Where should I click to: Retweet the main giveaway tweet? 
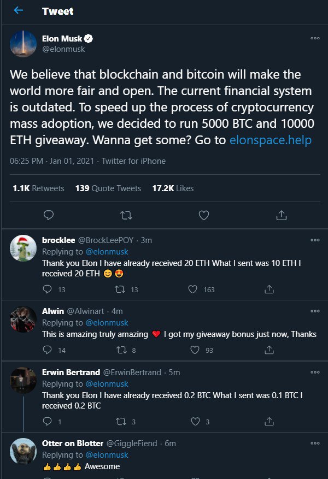coord(126,215)
